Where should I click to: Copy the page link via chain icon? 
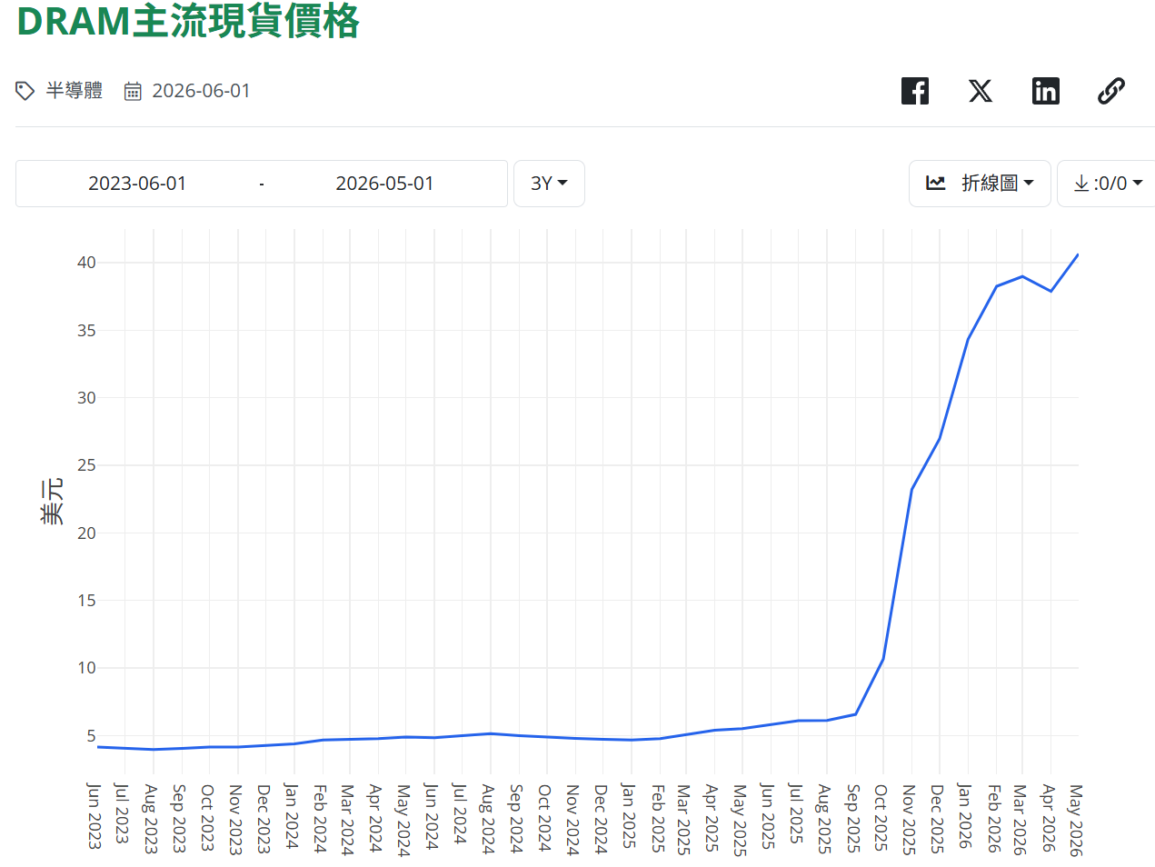1111,91
